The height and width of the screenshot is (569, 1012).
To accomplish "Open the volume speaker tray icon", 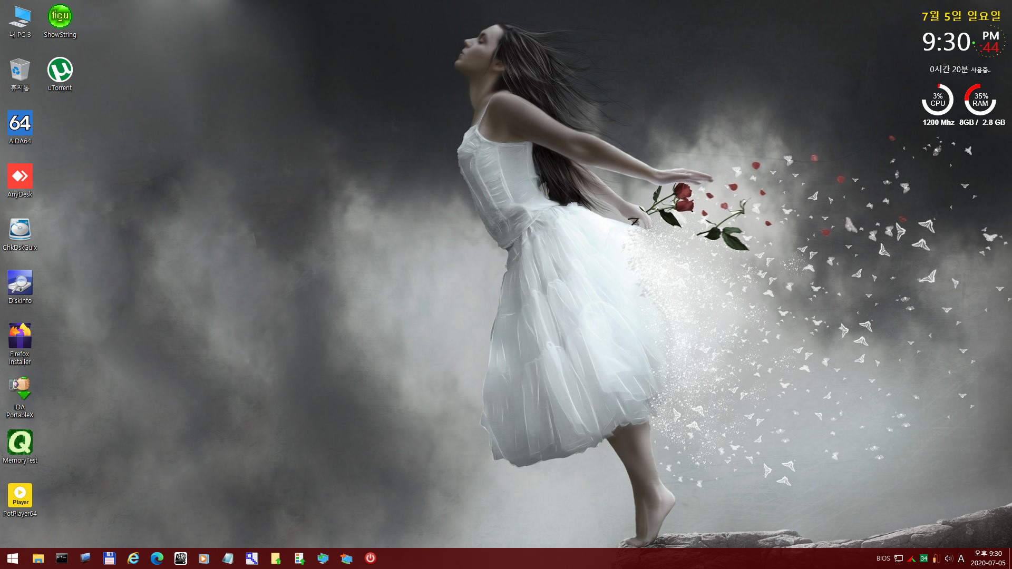I will point(949,558).
